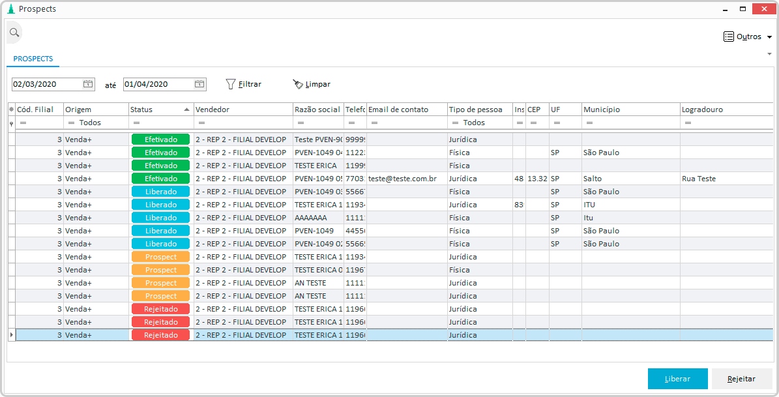The height and width of the screenshot is (397, 779).
Task: Click the Limpar button label
Action: [x=318, y=85]
